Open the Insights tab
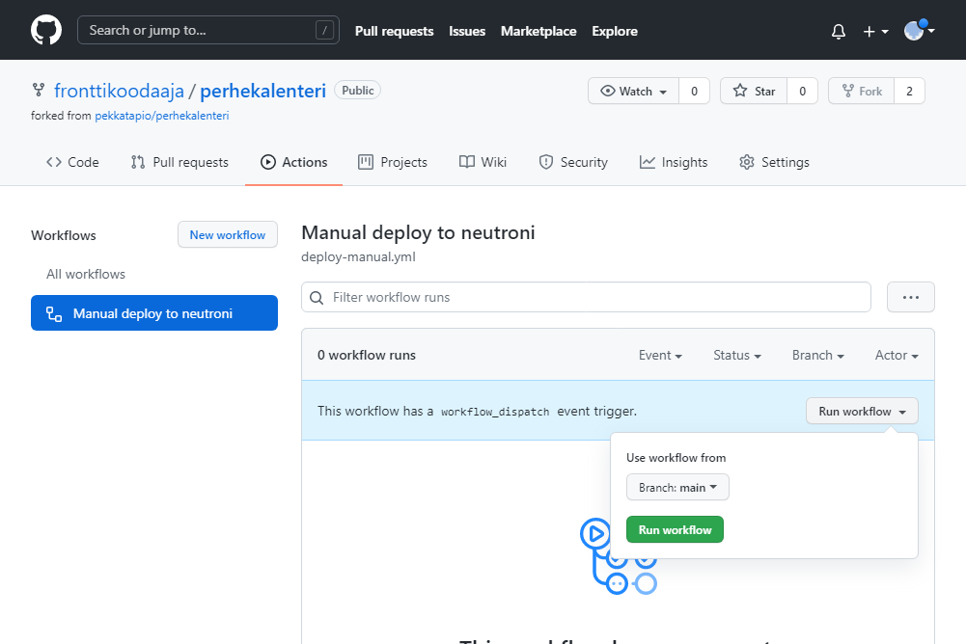 click(x=674, y=163)
